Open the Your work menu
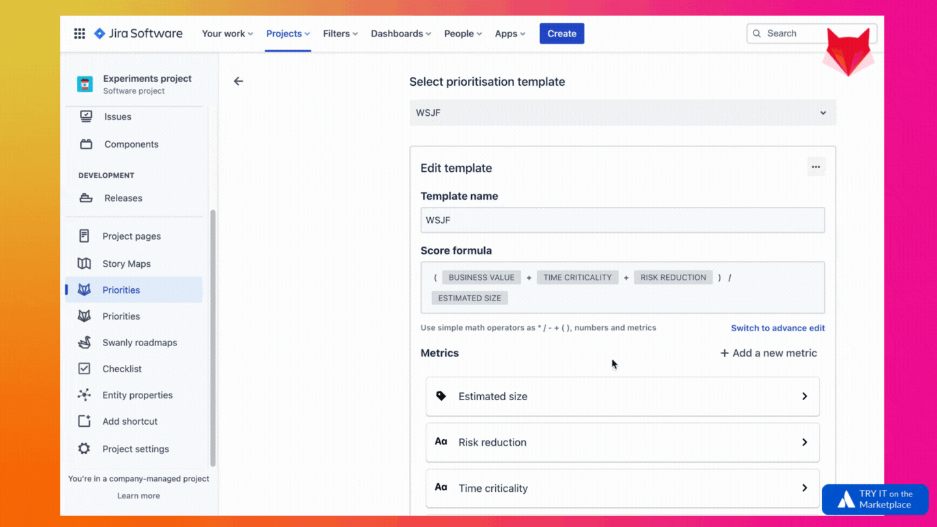Image resolution: width=937 pixels, height=527 pixels. pyautogui.click(x=227, y=34)
